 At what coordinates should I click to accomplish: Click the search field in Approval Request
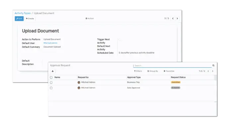coord(172,66)
